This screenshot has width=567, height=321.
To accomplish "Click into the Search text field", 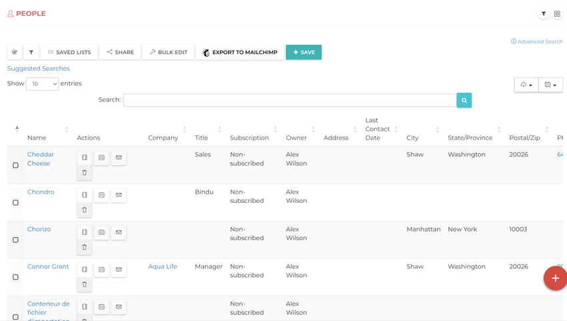I will [290, 100].
